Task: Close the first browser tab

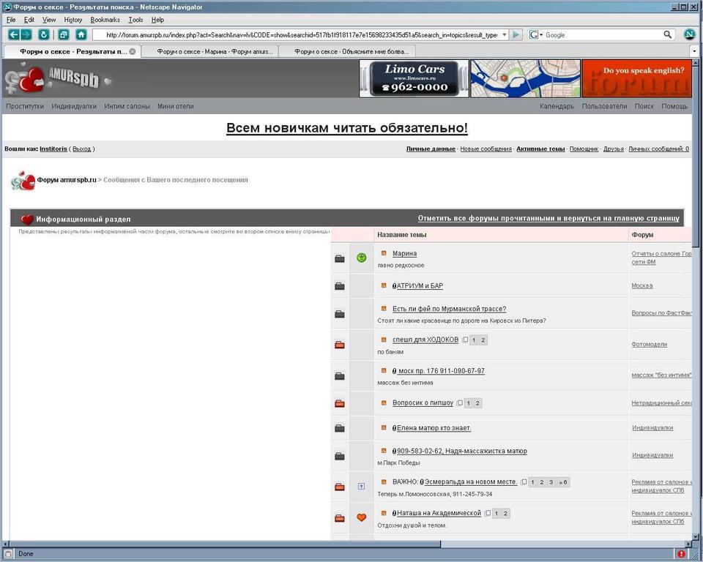Action: point(133,51)
